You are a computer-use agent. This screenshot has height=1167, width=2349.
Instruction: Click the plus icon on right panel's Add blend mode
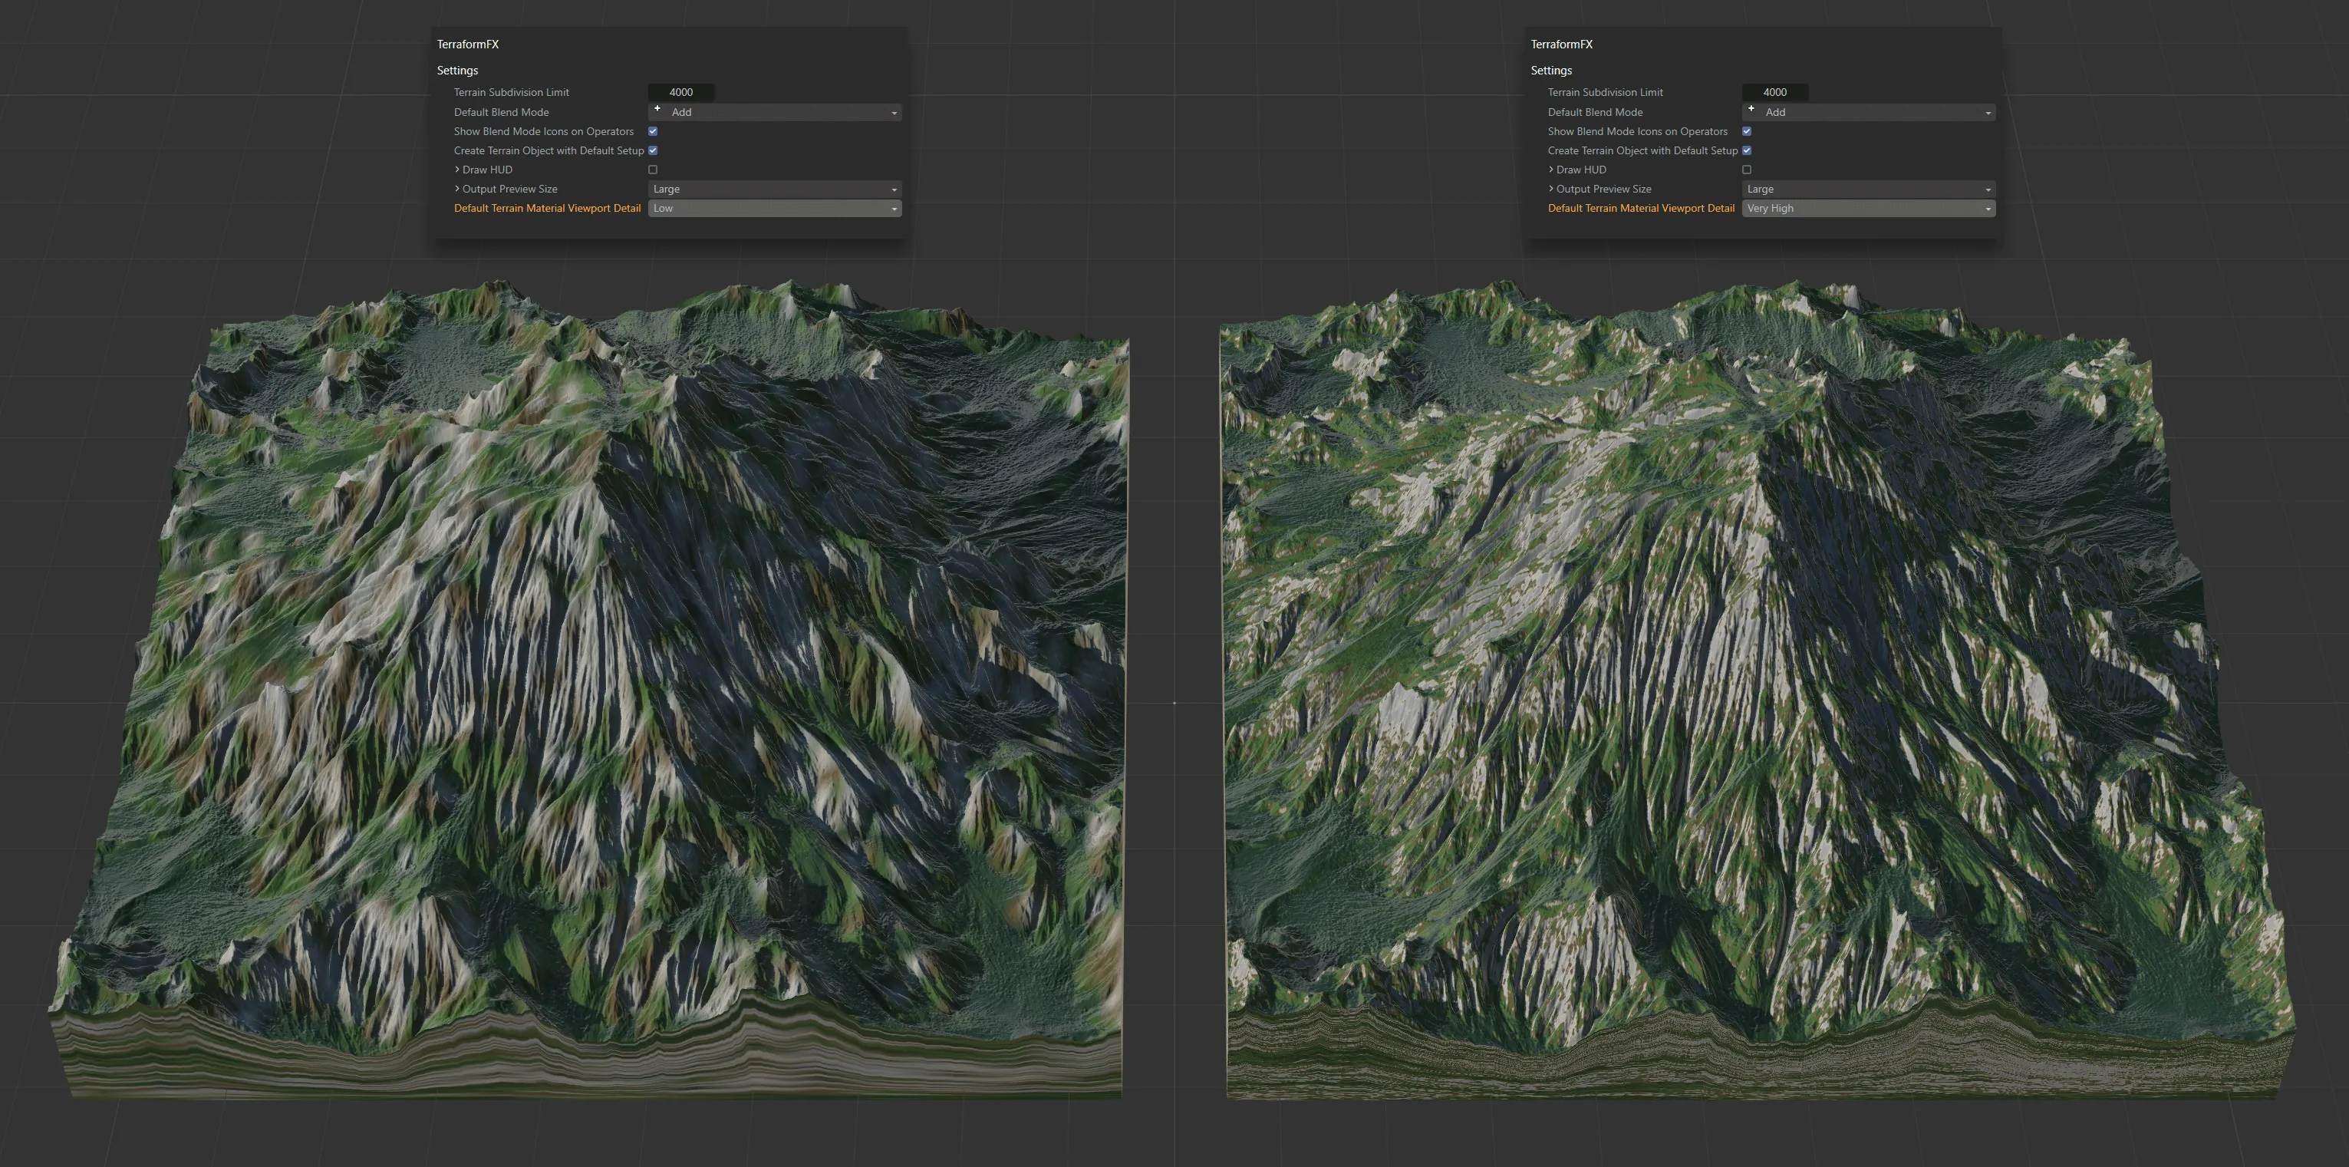pyautogui.click(x=1751, y=108)
